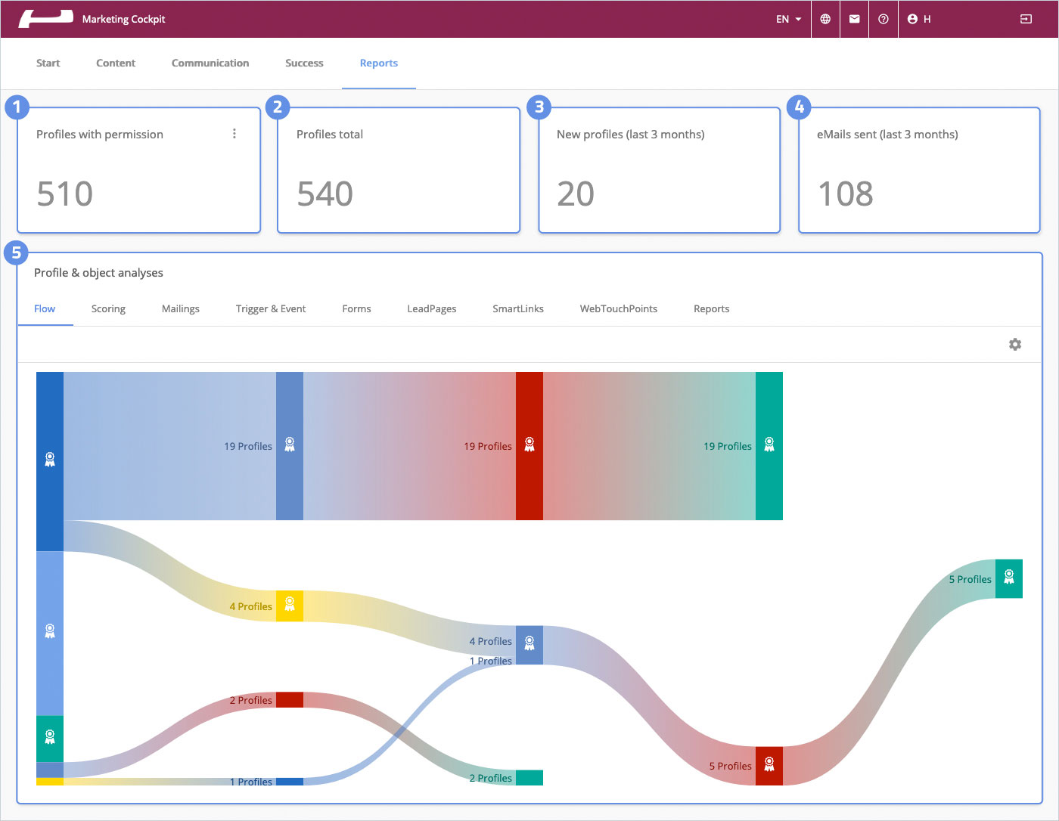Screen dimensions: 1059x821
Task: Open the user account icon labeled H
Action: [x=918, y=19]
